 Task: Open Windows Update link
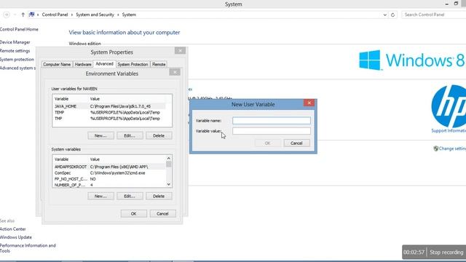coord(16,237)
